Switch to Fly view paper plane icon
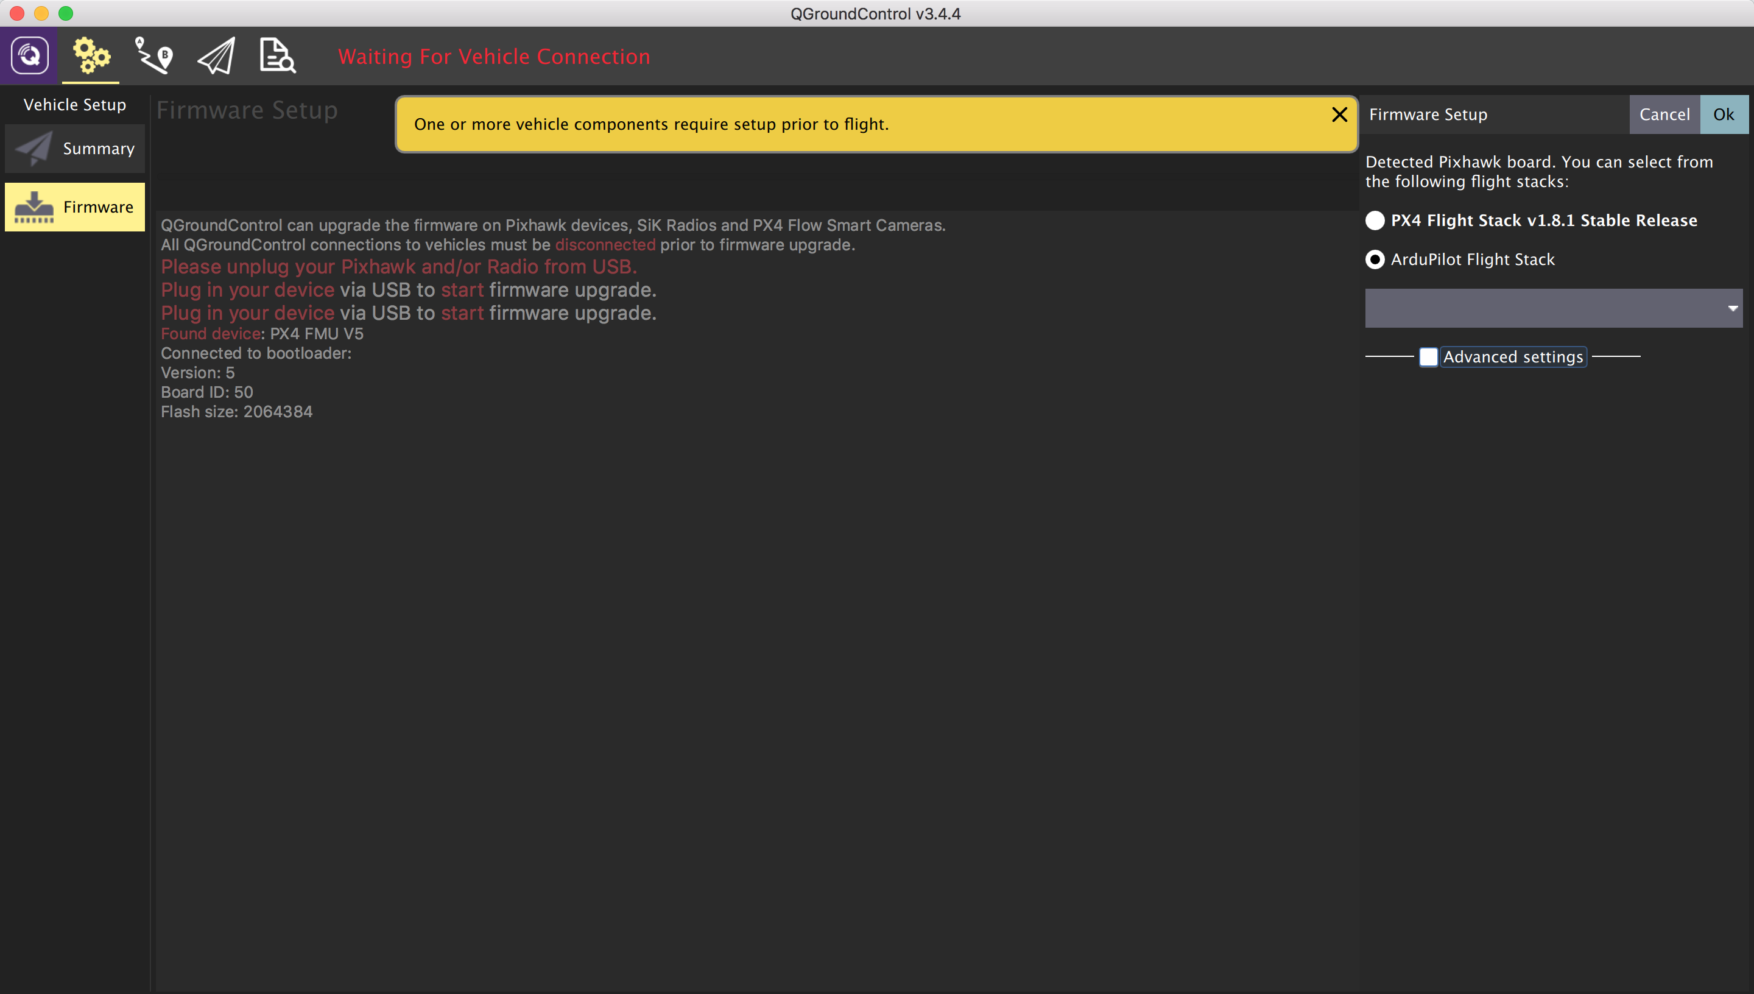1754x994 pixels. tap(216, 55)
